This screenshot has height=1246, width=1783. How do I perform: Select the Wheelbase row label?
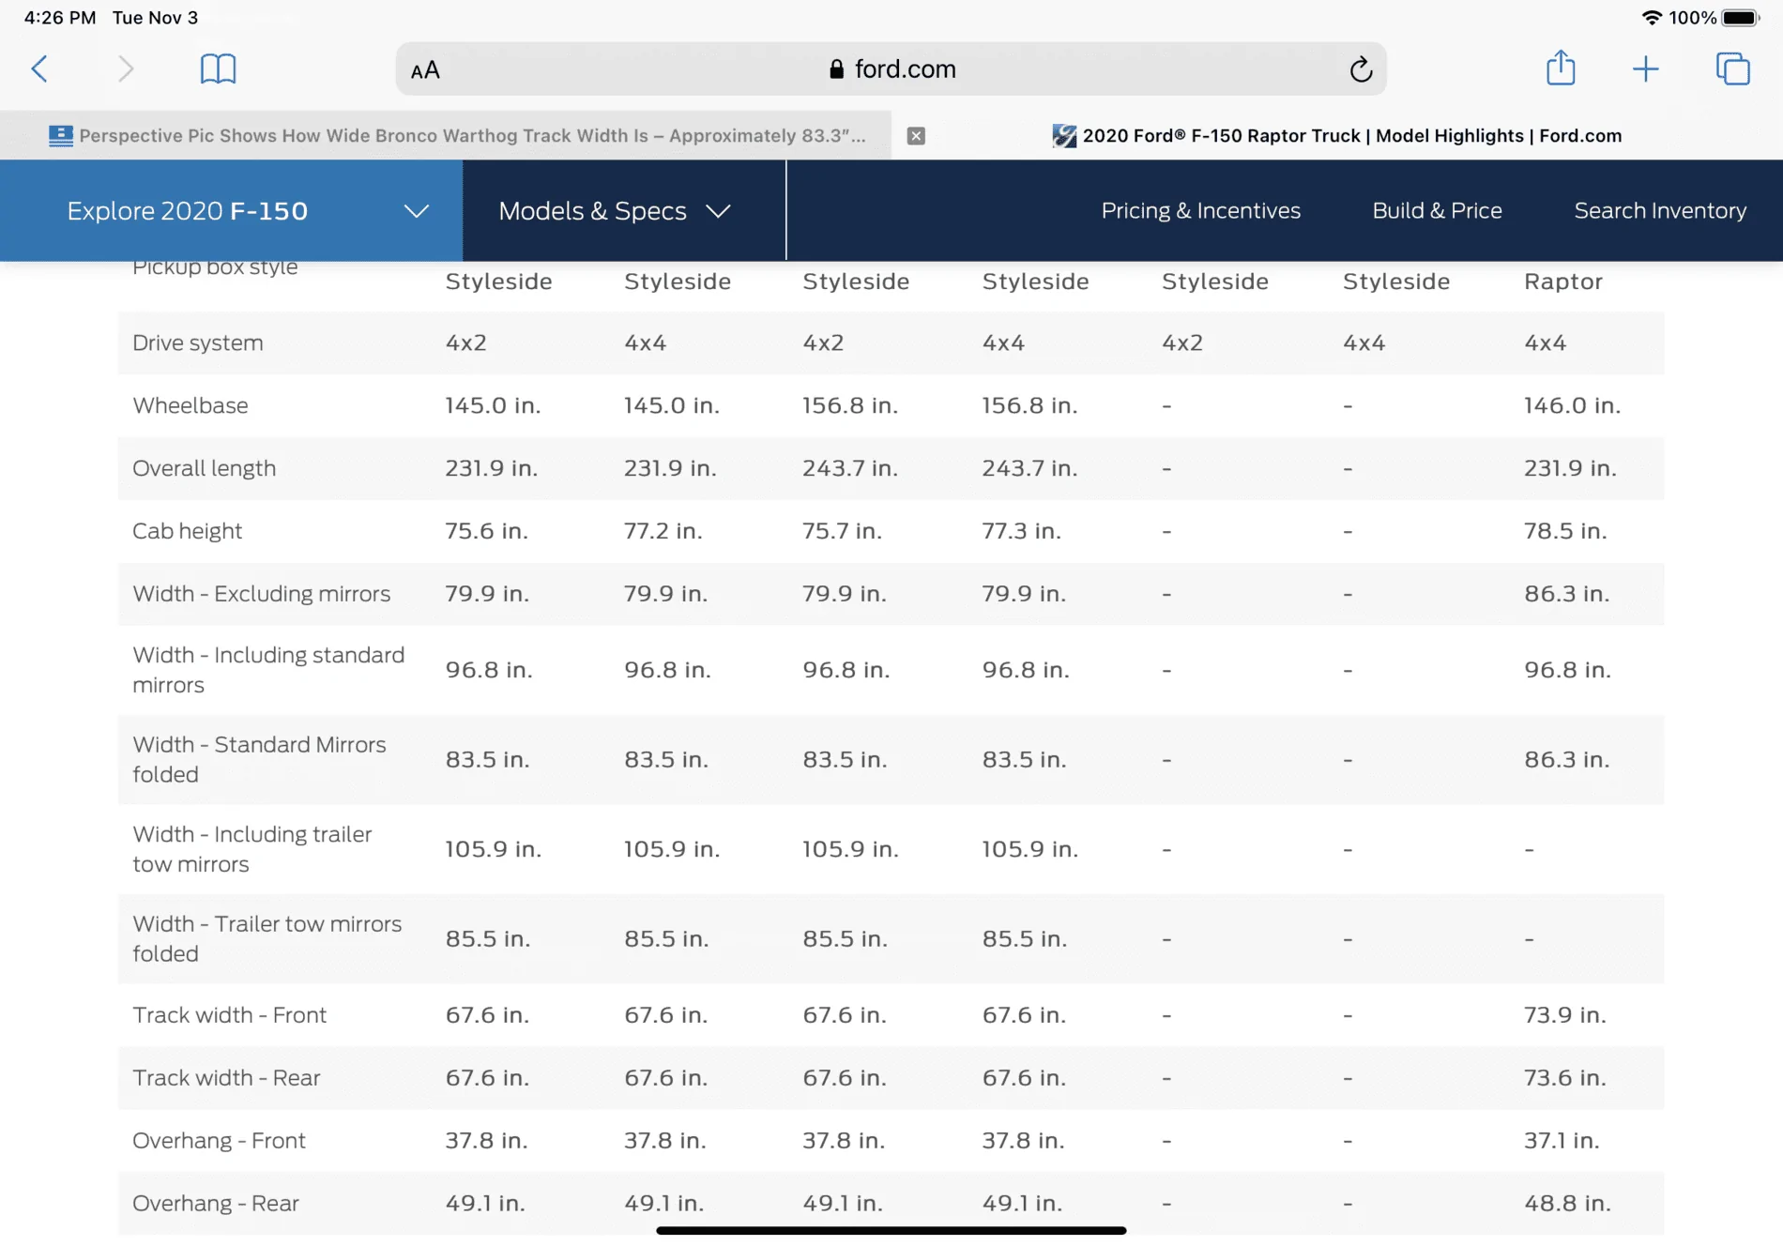pyautogui.click(x=190, y=405)
